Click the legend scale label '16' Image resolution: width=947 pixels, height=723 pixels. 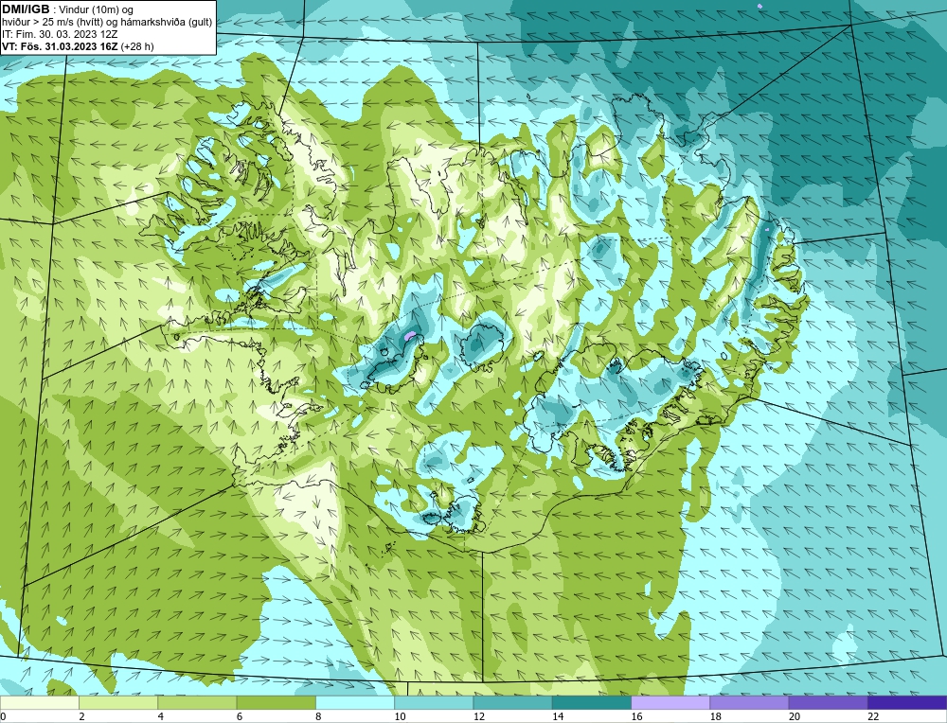pyautogui.click(x=636, y=717)
